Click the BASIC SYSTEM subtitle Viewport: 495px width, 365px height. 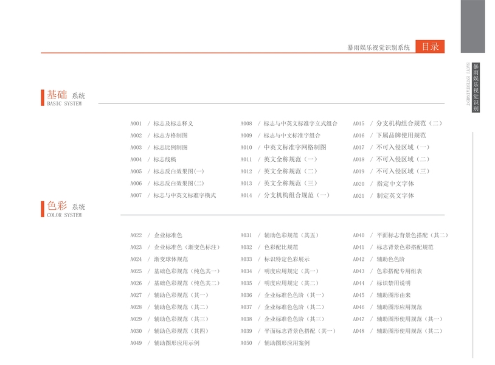pyautogui.click(x=64, y=103)
